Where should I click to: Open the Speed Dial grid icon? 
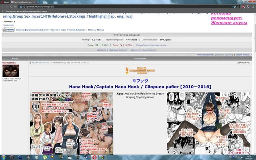coord(16,7)
